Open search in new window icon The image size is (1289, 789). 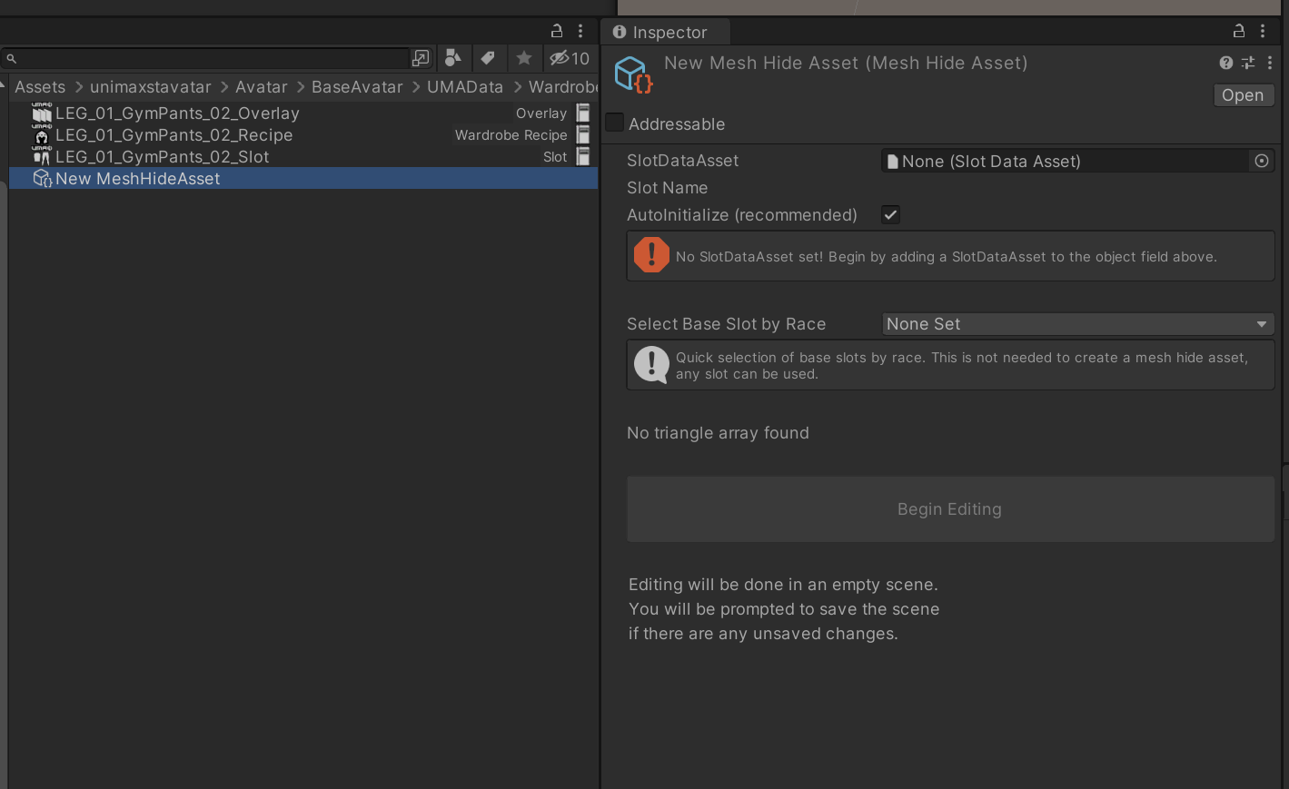click(421, 58)
